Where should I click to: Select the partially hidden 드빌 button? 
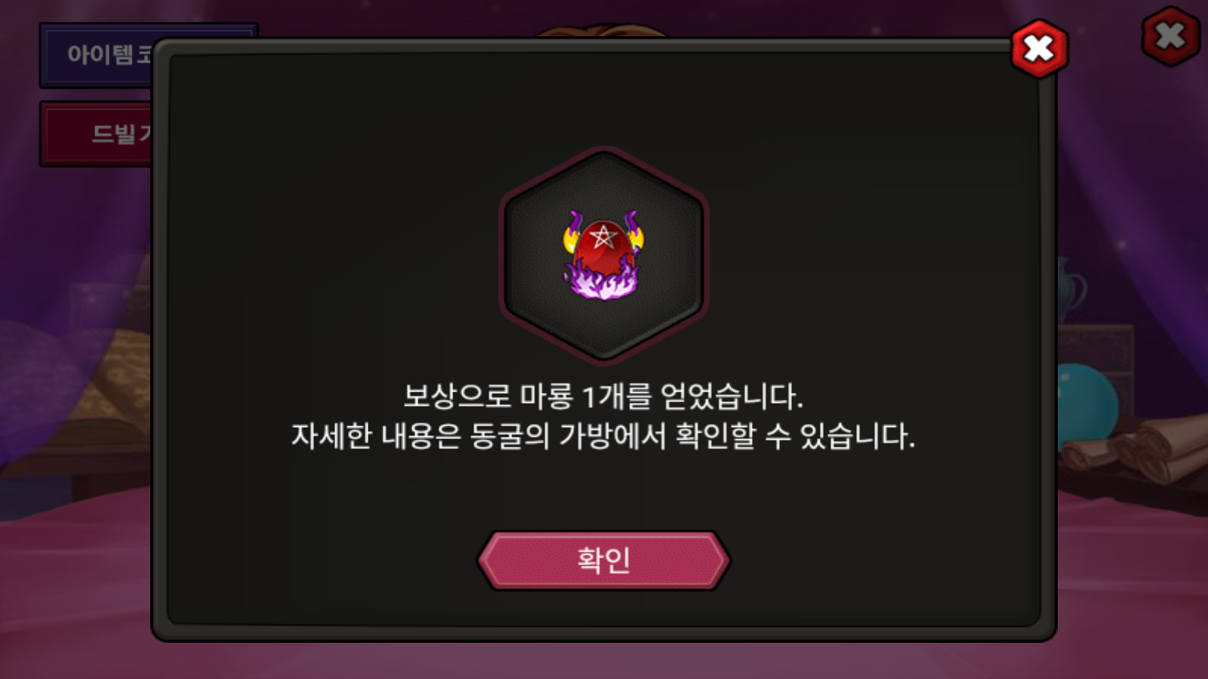[x=97, y=134]
